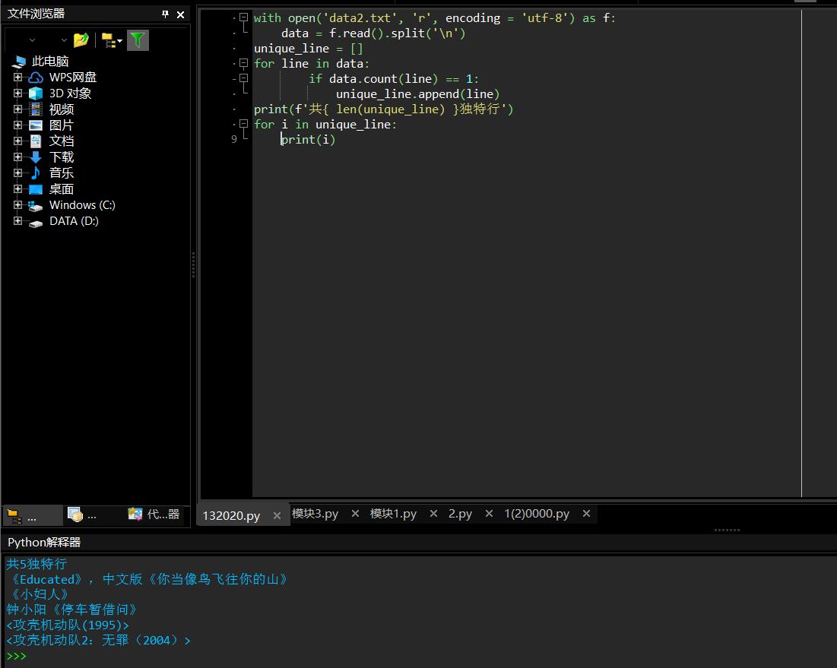Switch to the 模块3.py editor tab
This screenshot has width=837, height=668.
pos(315,513)
